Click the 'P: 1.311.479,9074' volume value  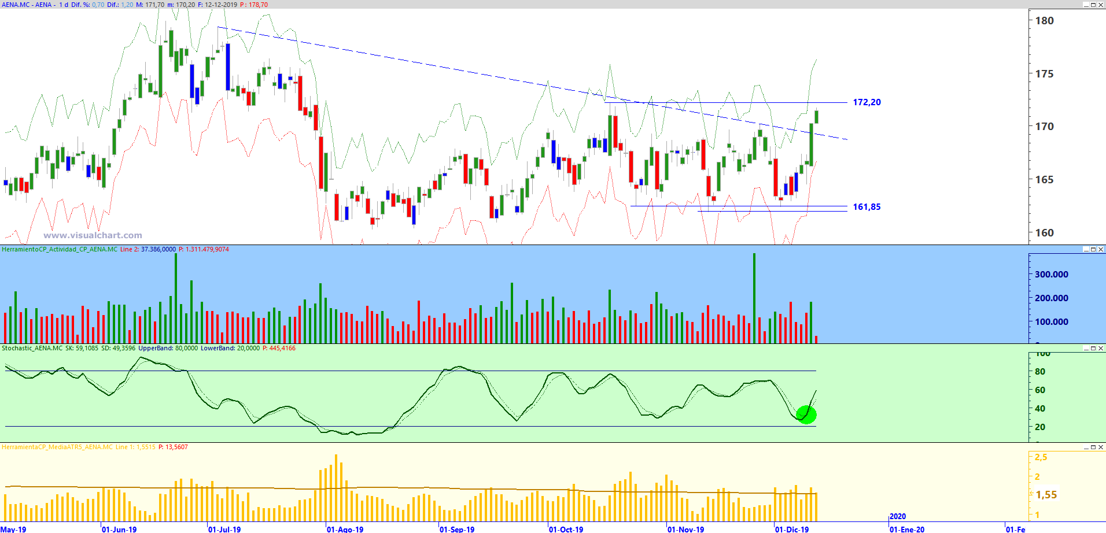[x=204, y=249]
